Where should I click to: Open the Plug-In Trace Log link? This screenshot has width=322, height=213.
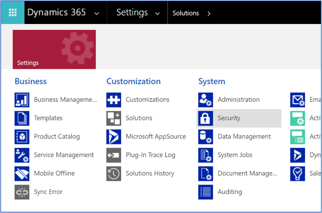150,155
